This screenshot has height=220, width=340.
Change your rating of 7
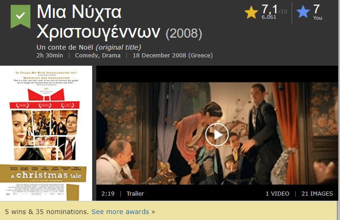[x=317, y=9]
